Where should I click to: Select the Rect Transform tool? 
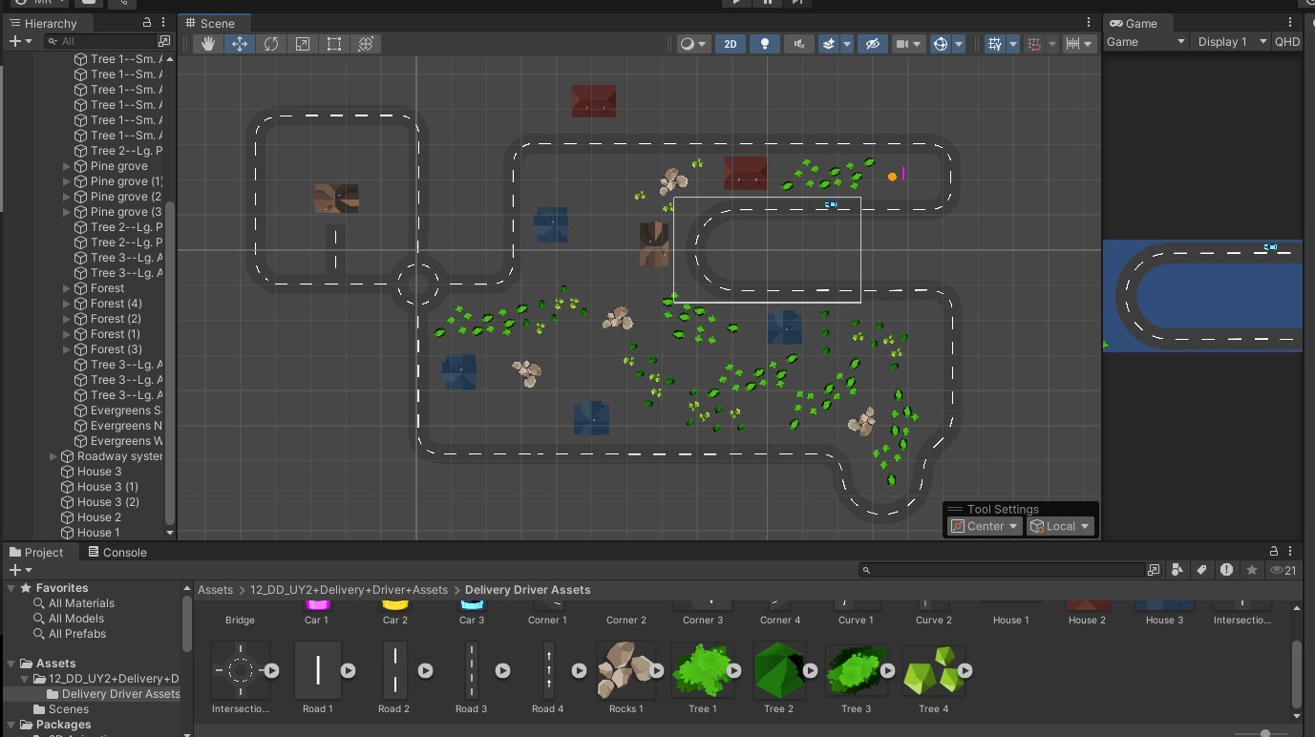[x=334, y=44]
